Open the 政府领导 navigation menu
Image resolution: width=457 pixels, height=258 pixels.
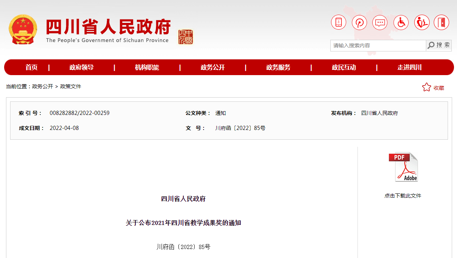(x=81, y=68)
